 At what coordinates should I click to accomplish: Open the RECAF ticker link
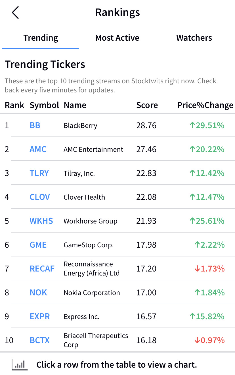42,269
